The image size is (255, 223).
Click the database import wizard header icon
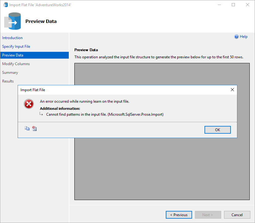pyautogui.click(x=12, y=21)
